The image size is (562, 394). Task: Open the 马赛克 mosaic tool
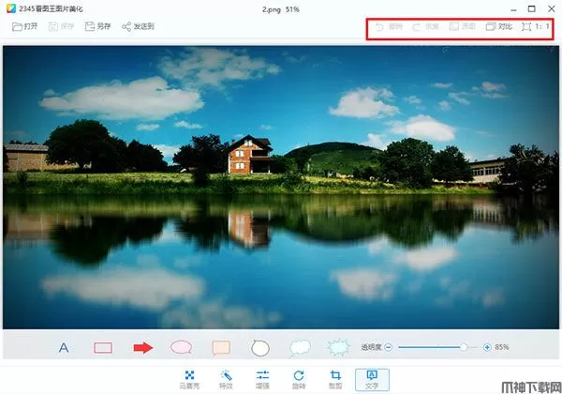point(189,379)
